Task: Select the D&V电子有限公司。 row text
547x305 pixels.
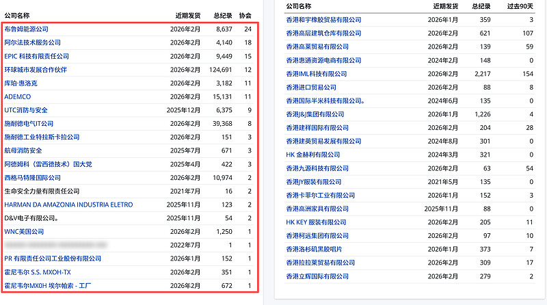Action: pos(31,218)
